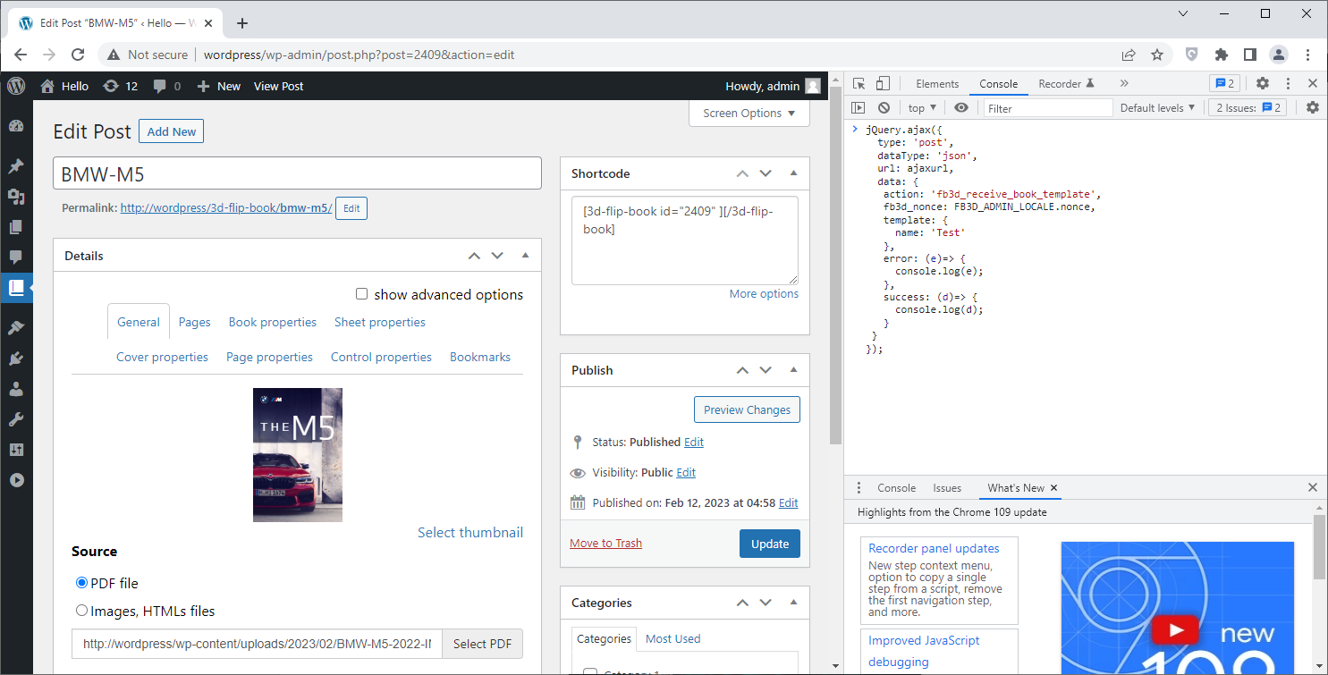Screen dimensions: 1328x675
Task: Switch to DevTools Elements tab
Action: (937, 84)
